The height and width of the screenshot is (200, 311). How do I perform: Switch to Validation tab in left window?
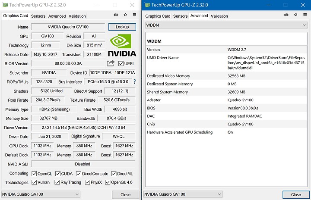coord(77,16)
